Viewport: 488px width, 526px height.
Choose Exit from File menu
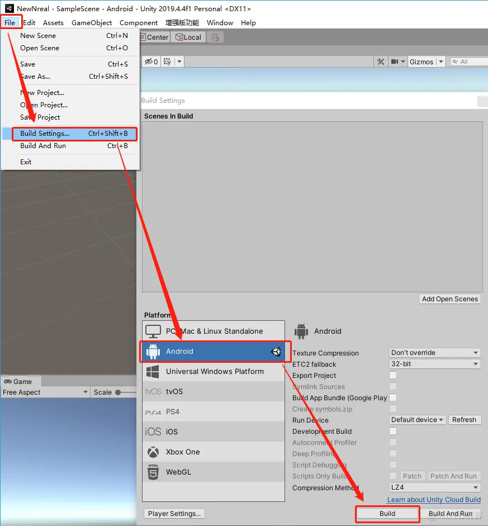(x=70, y=162)
